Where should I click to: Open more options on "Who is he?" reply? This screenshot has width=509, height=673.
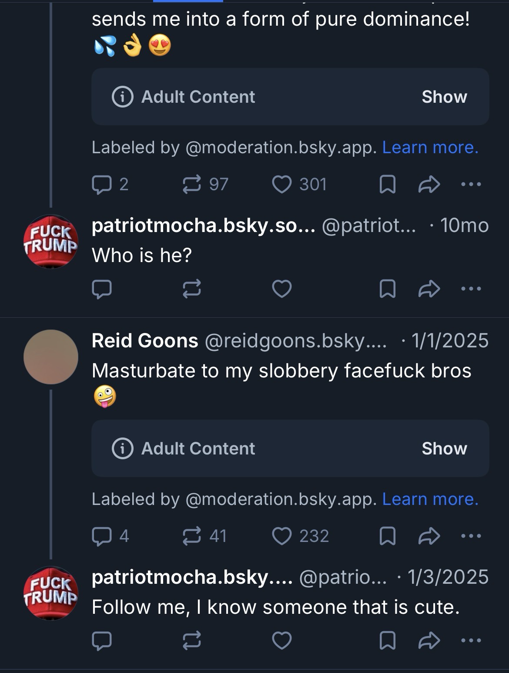pos(471,289)
